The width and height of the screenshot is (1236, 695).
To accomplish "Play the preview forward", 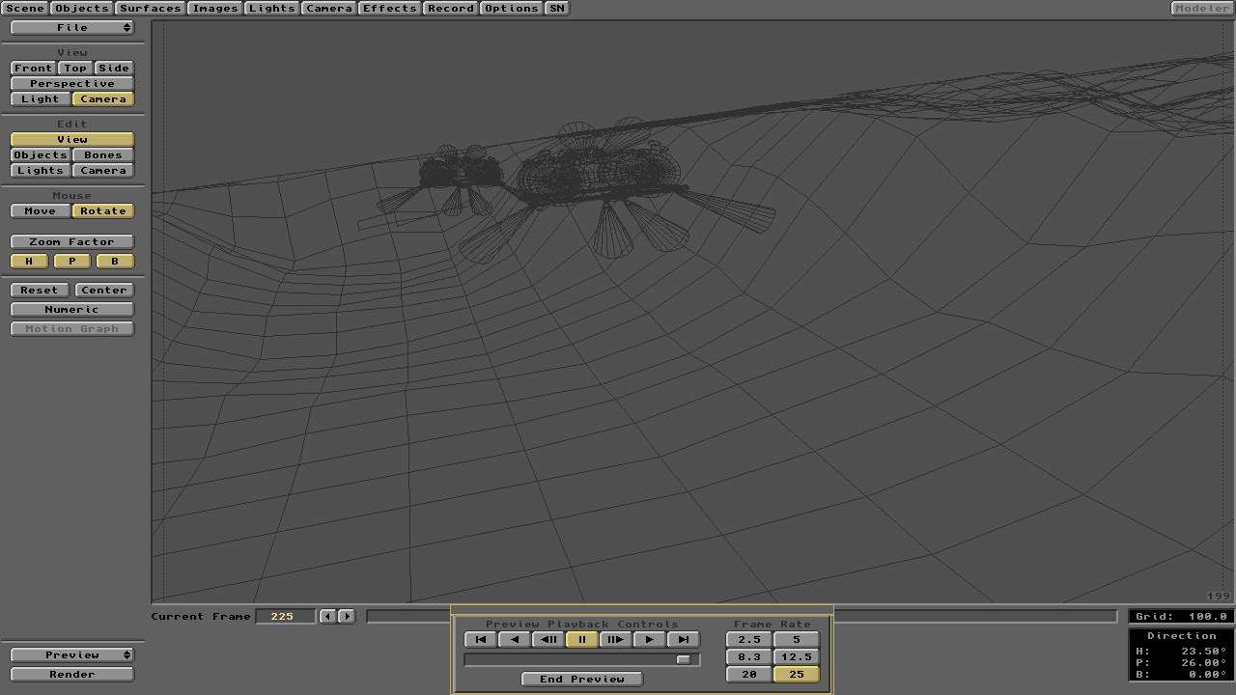I will [x=649, y=639].
